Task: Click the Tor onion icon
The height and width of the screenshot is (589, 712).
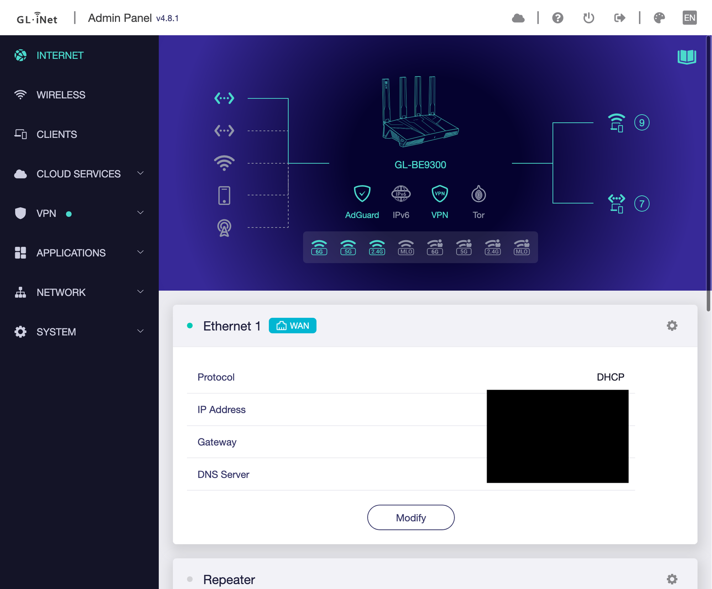Action: [x=478, y=194]
